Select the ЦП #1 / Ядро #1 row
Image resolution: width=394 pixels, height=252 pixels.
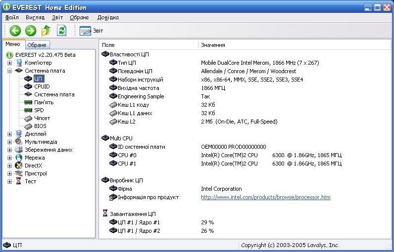(x=245, y=222)
